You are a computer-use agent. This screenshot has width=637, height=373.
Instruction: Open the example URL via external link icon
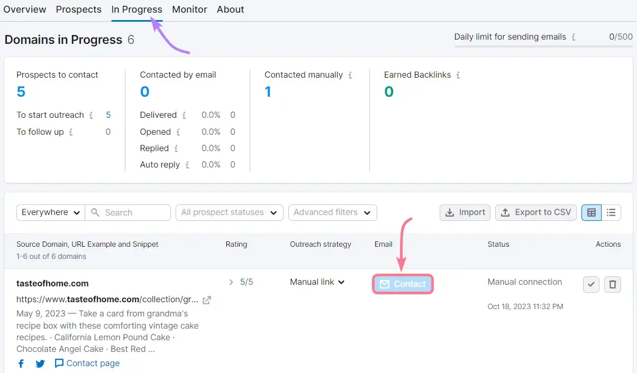click(x=206, y=300)
